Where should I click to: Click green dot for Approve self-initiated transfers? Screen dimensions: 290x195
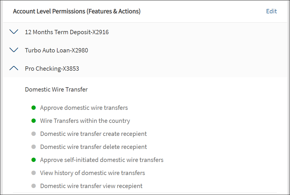[x=33, y=160]
